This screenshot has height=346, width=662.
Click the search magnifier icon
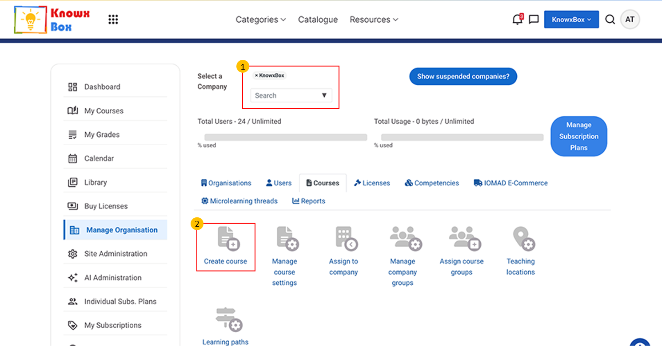pyautogui.click(x=610, y=20)
